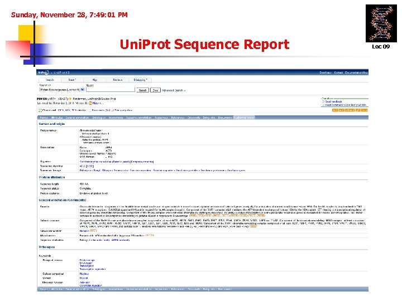Click the Names and origin section heading

[x=52, y=124]
